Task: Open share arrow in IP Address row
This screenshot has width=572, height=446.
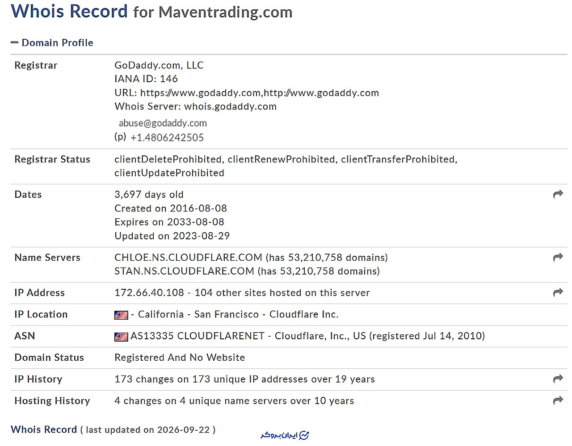Action: tap(558, 292)
